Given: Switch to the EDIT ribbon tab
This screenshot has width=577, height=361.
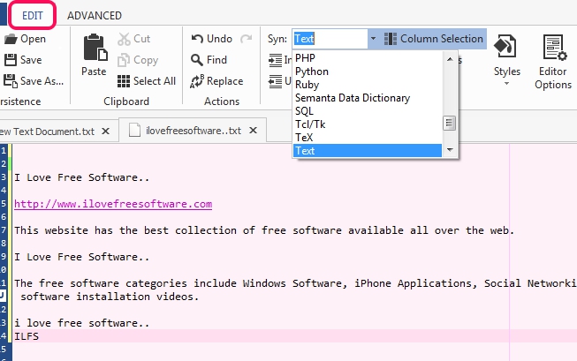Looking at the screenshot, I should coord(33,15).
